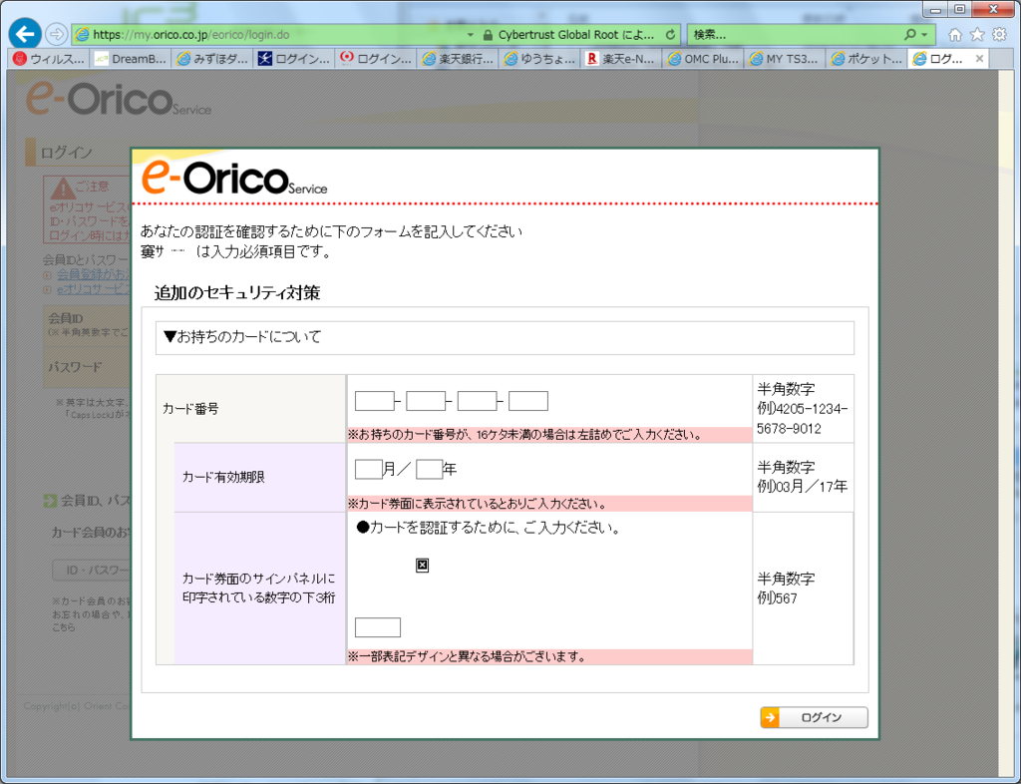
Task: Open the address bar history dropdown arrow
Action: [x=471, y=35]
